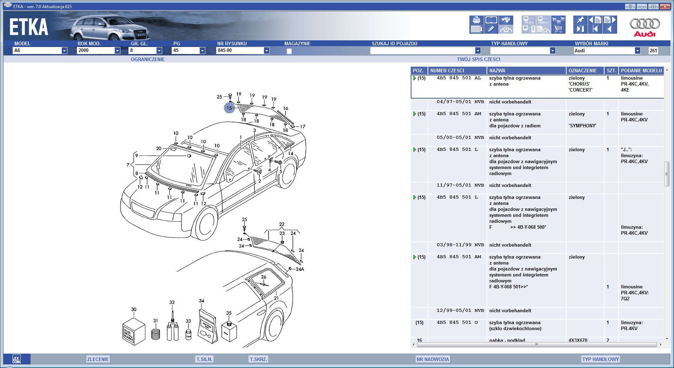
Task: Open the DEPOT connection icon
Action: click(543, 20)
